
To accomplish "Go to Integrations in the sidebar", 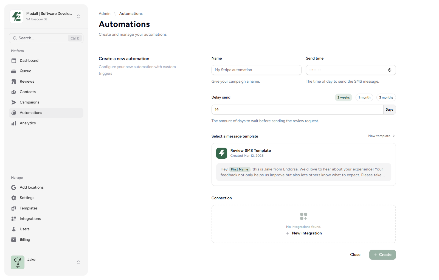I will 30,219.
